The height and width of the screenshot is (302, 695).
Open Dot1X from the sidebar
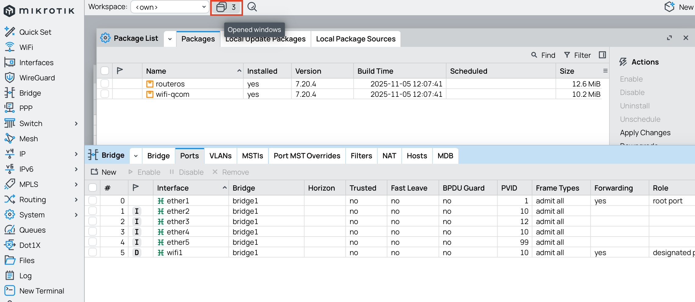tap(30, 245)
